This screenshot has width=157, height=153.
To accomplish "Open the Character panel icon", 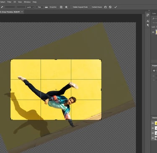I will coord(148,21).
